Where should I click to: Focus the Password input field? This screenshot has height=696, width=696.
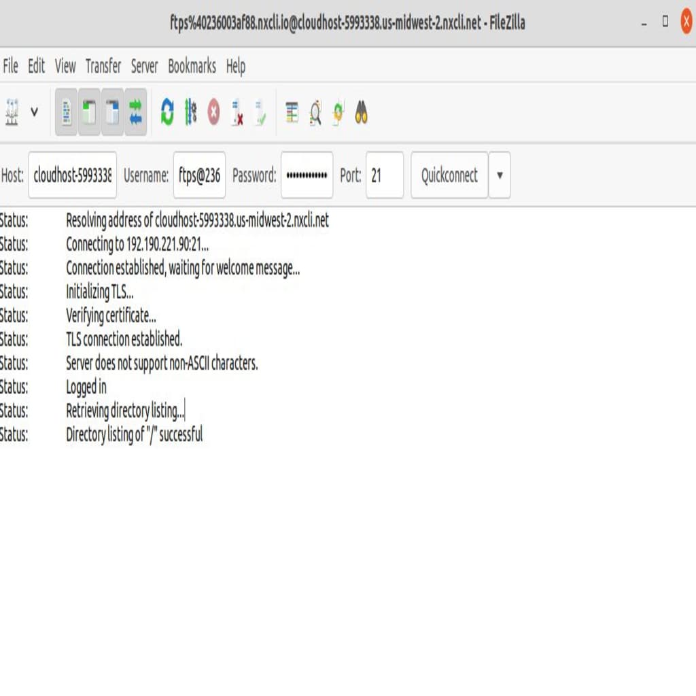click(307, 175)
